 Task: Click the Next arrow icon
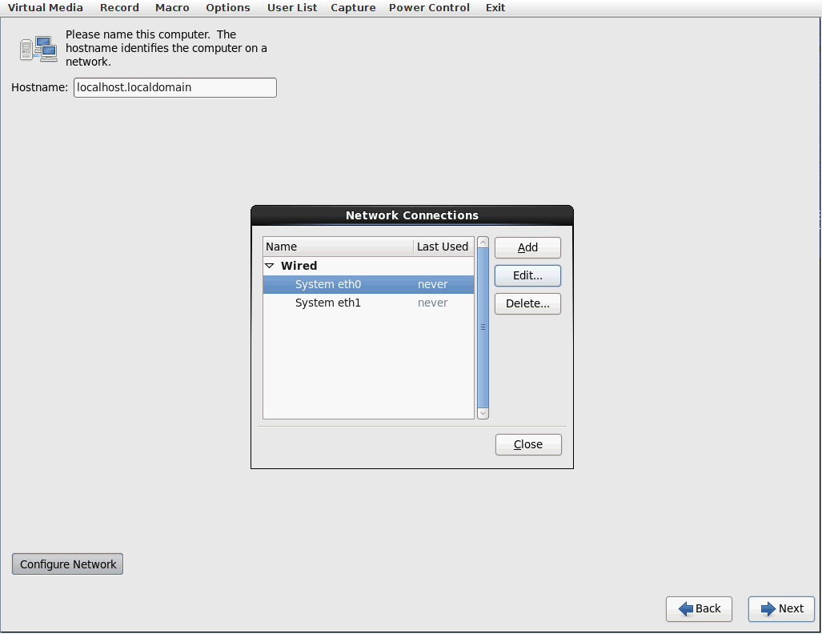point(768,609)
